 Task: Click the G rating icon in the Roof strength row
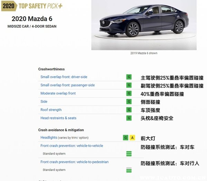coord(129,110)
